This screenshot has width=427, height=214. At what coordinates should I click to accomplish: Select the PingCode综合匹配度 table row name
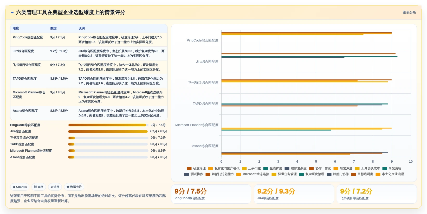click(28, 37)
